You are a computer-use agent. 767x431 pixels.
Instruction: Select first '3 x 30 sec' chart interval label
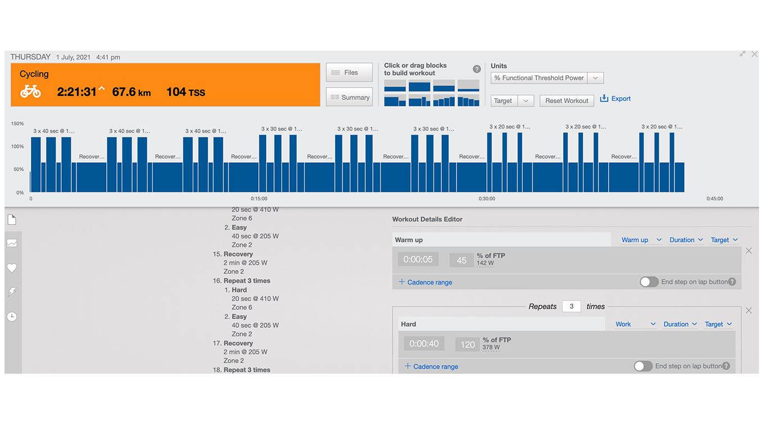(x=282, y=129)
